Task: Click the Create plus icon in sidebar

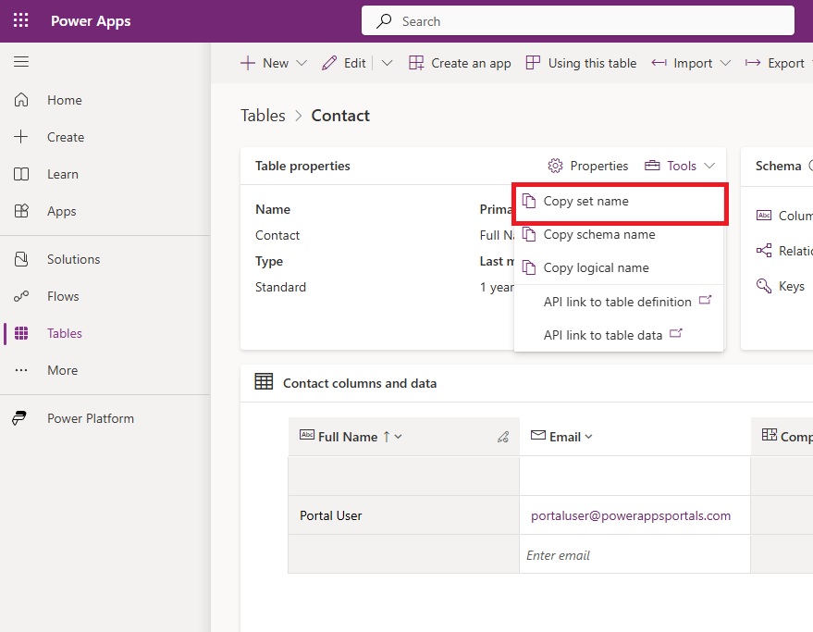Action: click(21, 137)
